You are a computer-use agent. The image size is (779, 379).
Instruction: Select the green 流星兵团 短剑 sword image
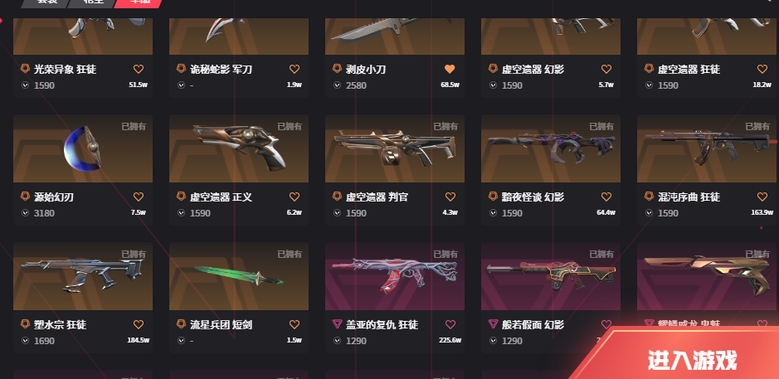(x=239, y=276)
